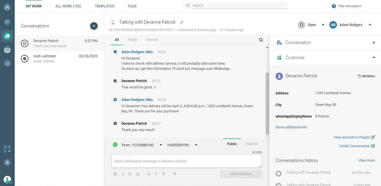Open the Analytics bar chart sidebar icon
This screenshot has height=186, width=381.
point(7,63)
